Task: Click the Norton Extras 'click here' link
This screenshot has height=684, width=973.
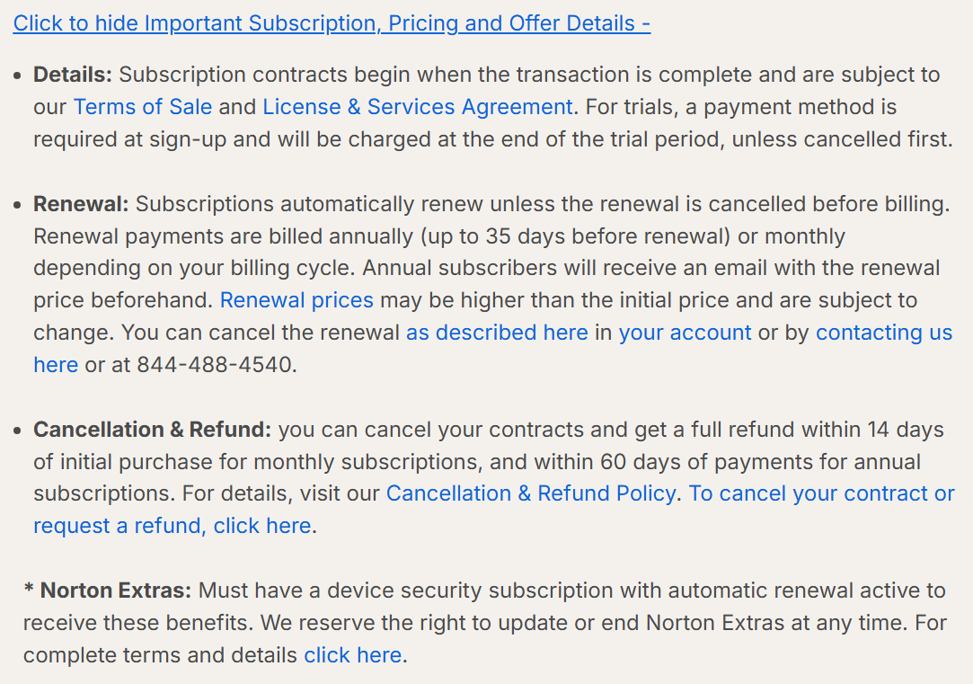Action: tap(352, 655)
